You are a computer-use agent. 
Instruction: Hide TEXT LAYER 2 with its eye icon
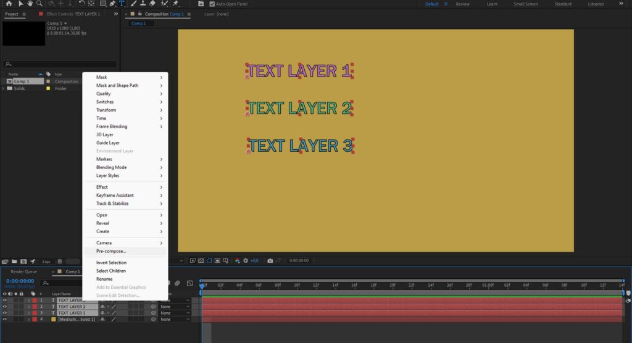[x=5, y=307]
